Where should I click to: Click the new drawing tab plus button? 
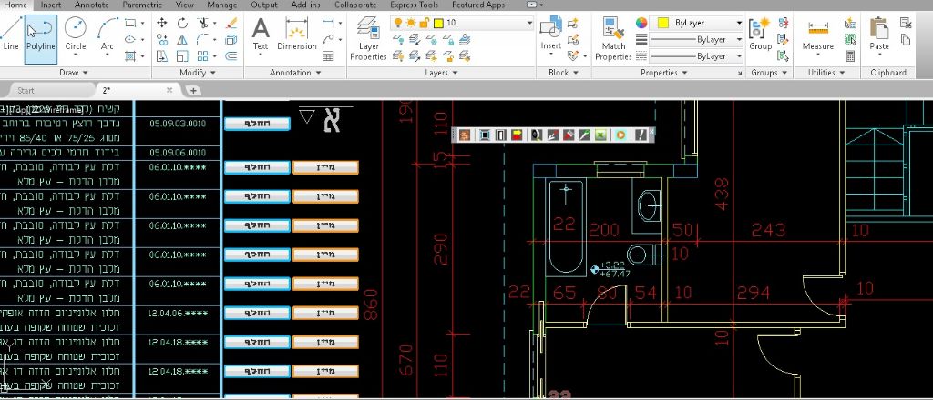[x=193, y=90]
